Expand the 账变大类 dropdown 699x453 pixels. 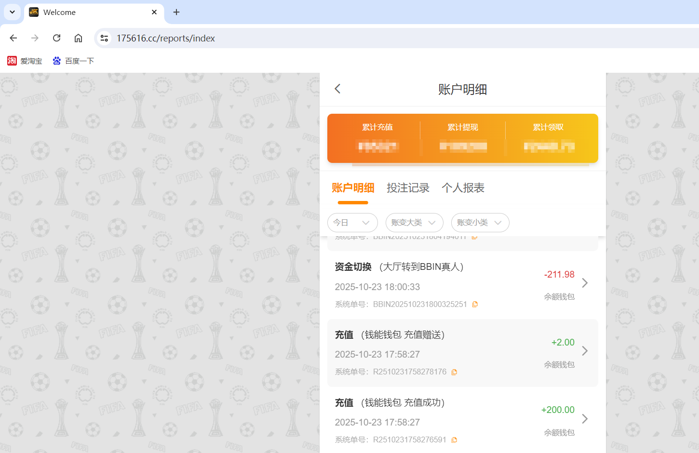pyautogui.click(x=414, y=223)
